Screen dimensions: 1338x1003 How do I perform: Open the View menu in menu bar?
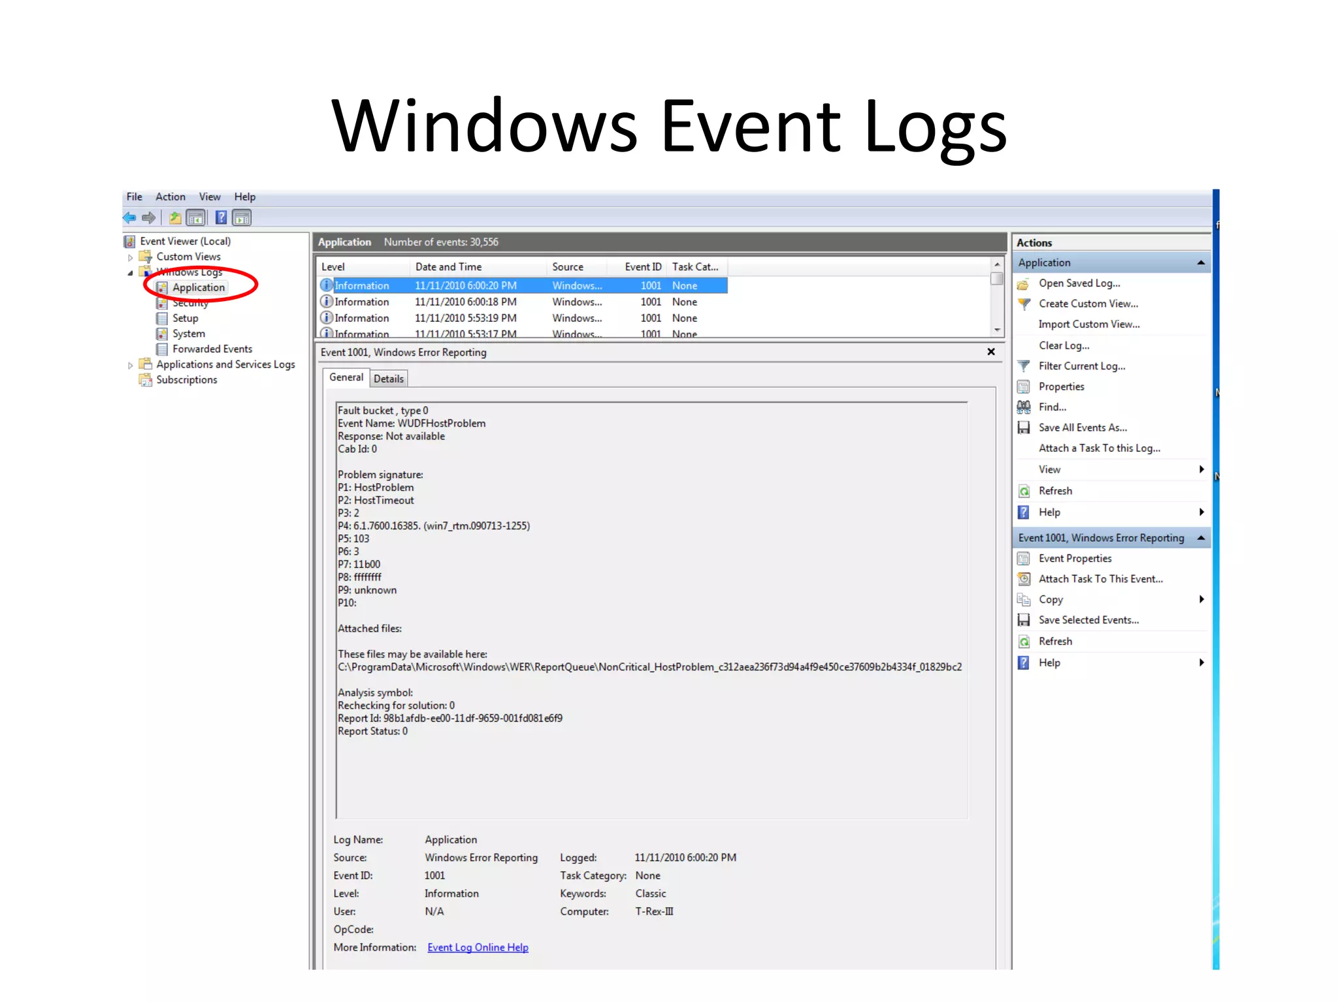click(210, 197)
